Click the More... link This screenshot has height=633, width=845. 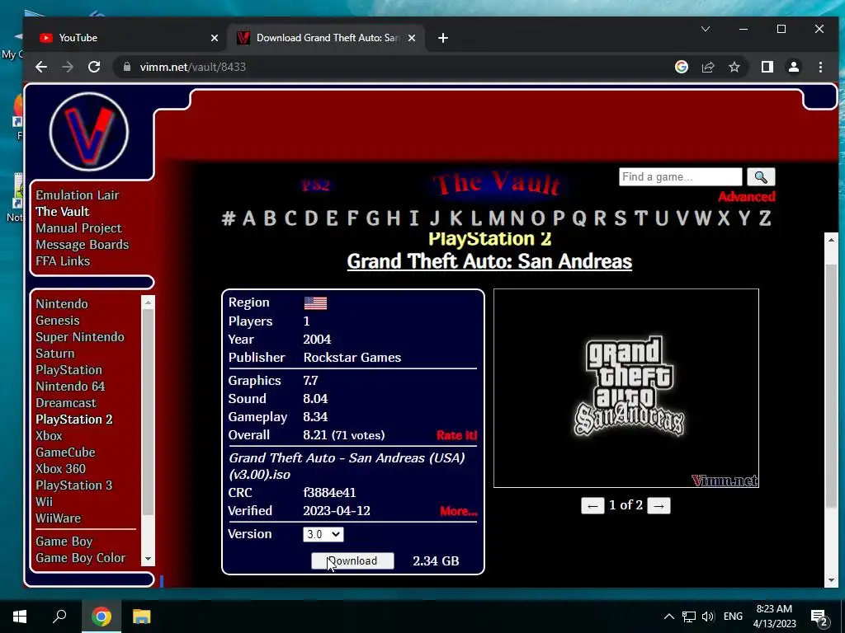(x=458, y=511)
